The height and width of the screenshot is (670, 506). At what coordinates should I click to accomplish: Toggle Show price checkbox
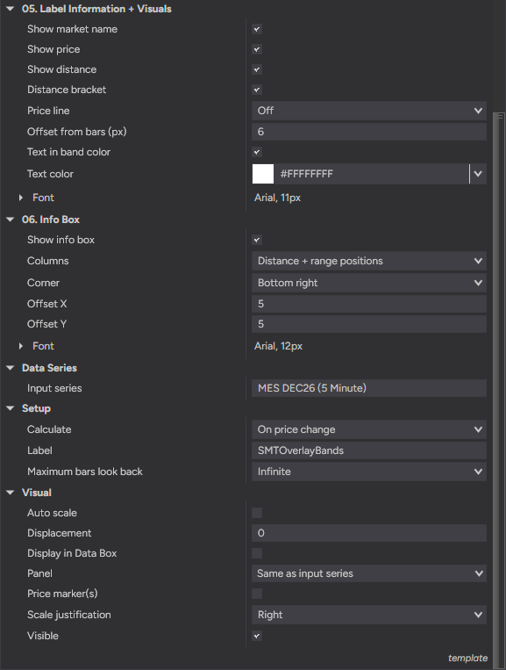(257, 49)
